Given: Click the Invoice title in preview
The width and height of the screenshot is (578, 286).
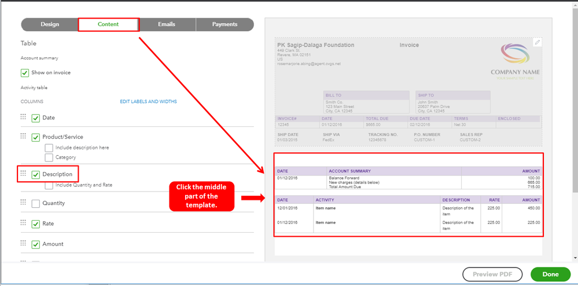Looking at the screenshot, I should [409, 45].
